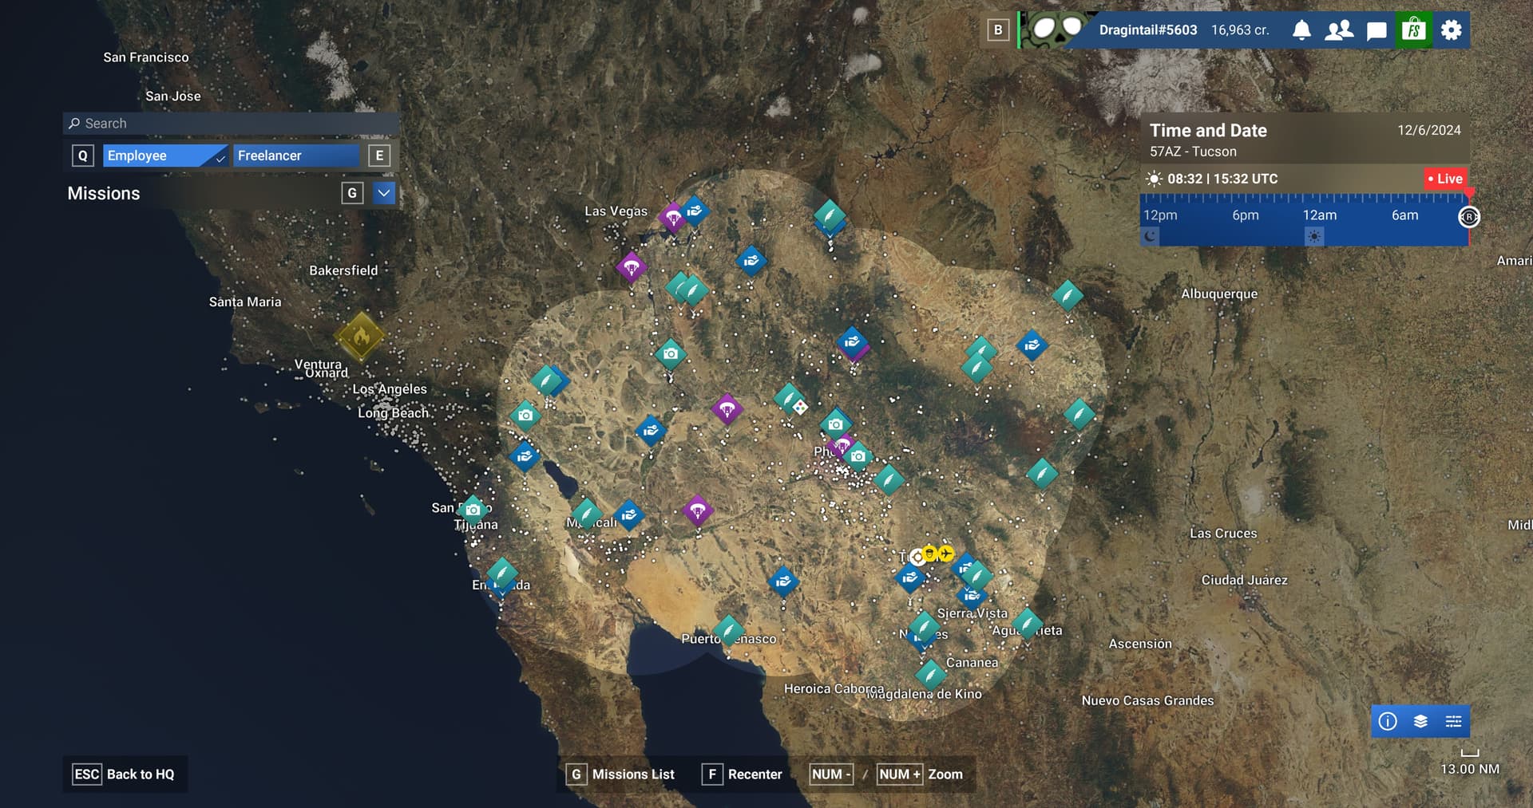The image size is (1533, 808).
Task: Click the E key prompt beside Freelancer
Action: tap(379, 156)
